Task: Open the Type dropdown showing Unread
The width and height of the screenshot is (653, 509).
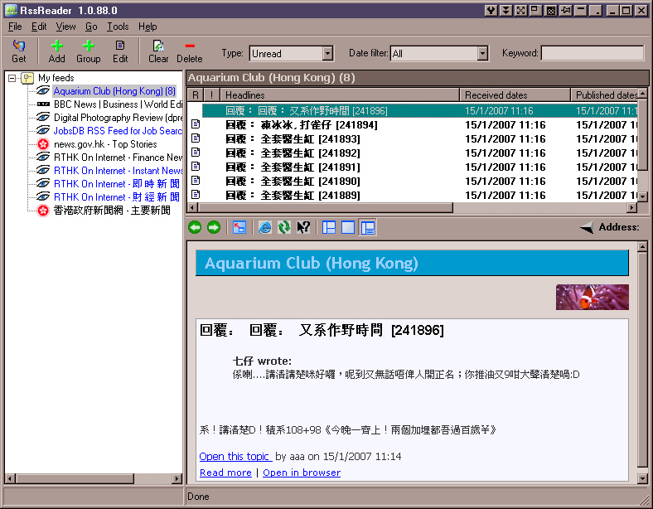Action: pos(328,53)
